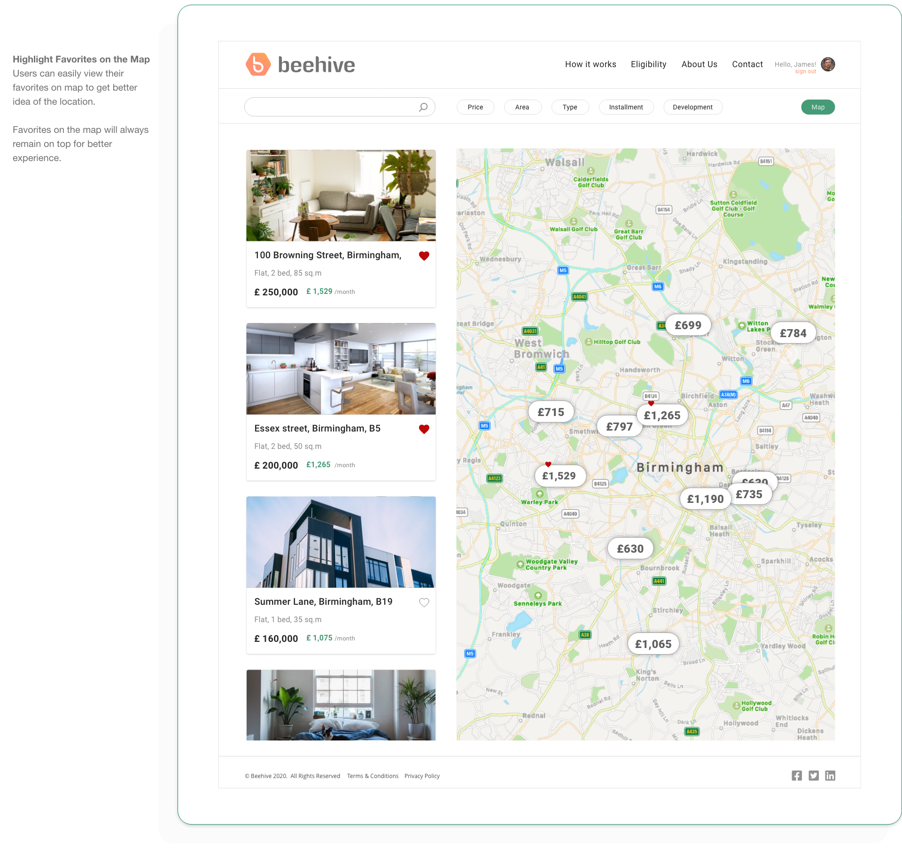Screen dimensions: 902x848
Task: Unfavorite the Essex street listing heart
Action: [x=424, y=429]
